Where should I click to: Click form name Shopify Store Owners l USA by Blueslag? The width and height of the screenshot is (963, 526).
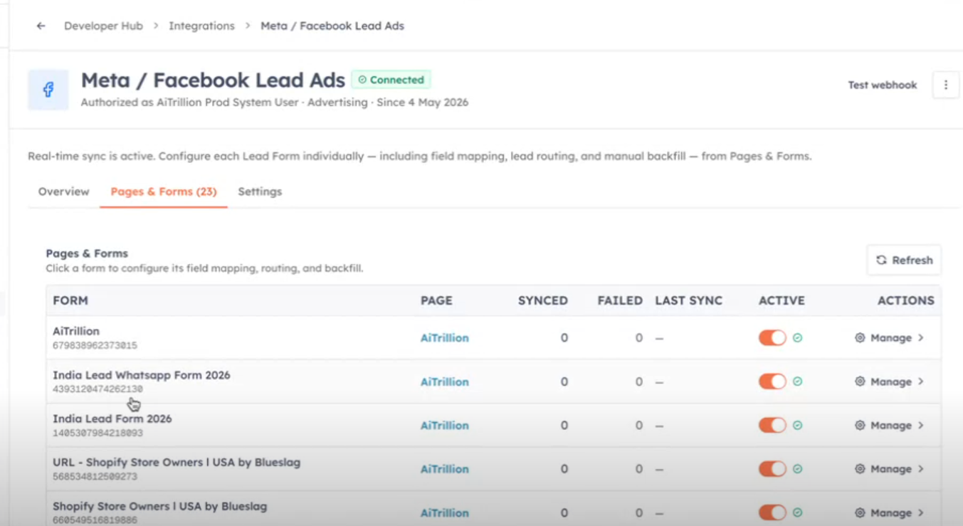[160, 507]
